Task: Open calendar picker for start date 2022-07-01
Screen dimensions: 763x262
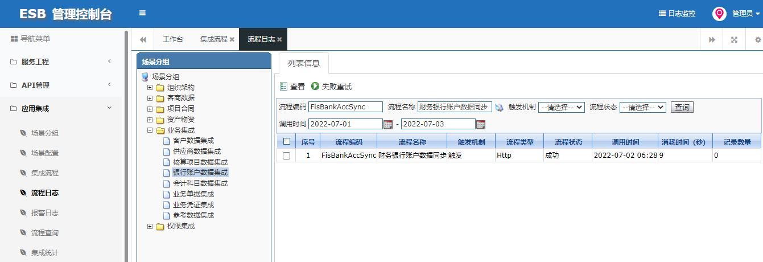Action: coord(388,124)
